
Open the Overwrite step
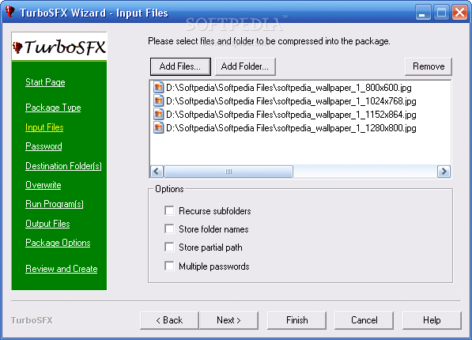tap(43, 184)
